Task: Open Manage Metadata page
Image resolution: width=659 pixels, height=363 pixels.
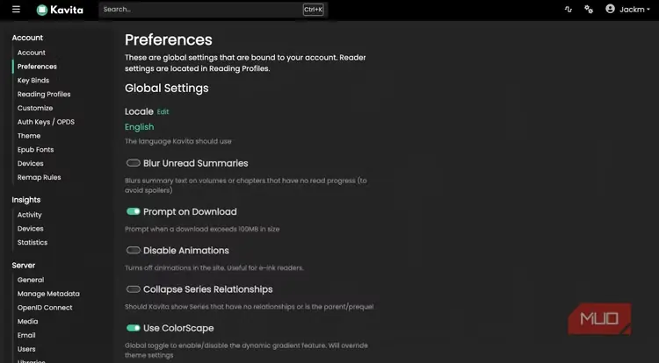Action: tap(48, 294)
